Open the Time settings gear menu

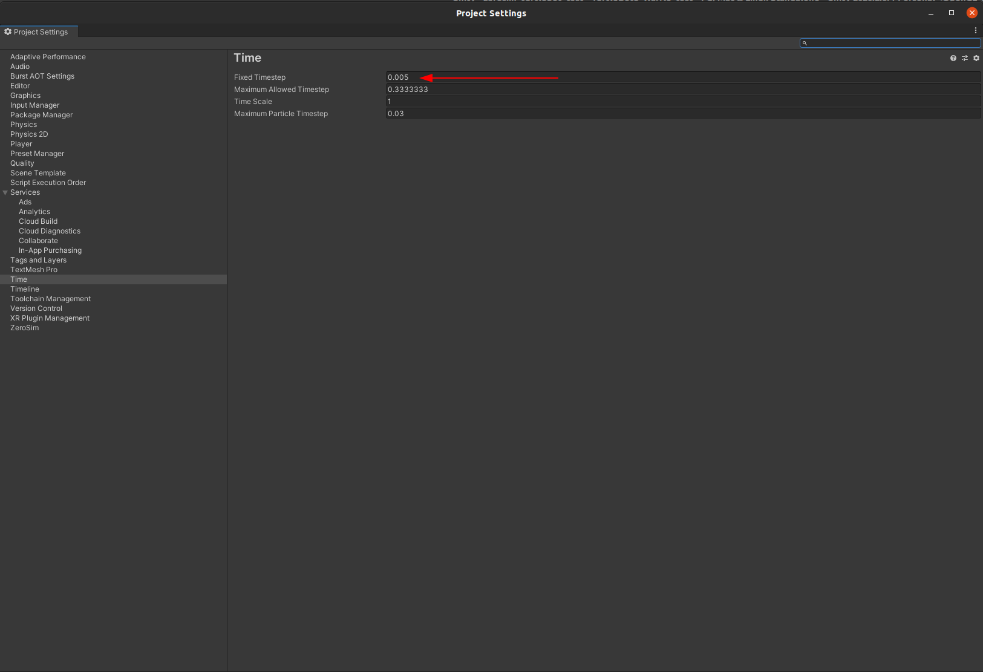(976, 58)
